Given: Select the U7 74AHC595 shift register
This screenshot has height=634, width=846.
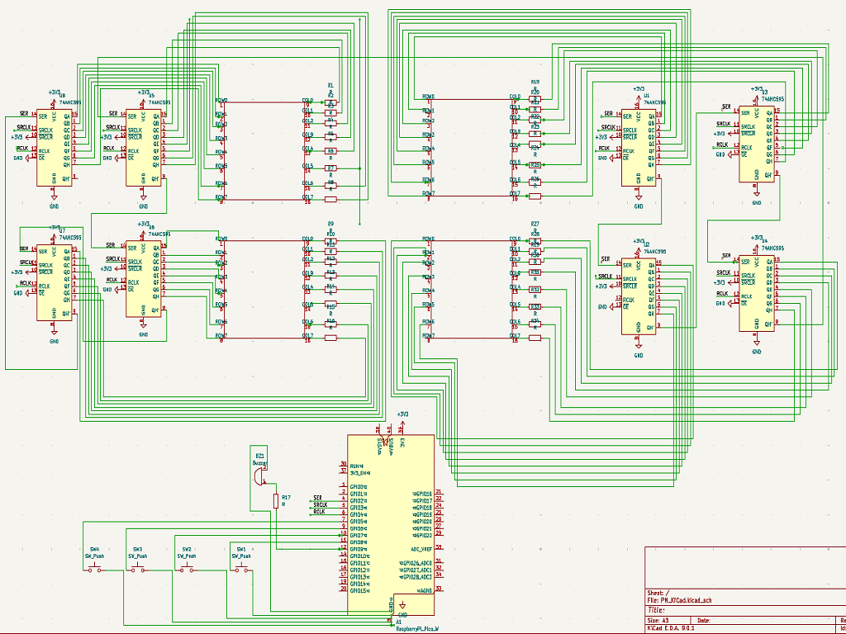Looking at the screenshot, I should [54, 282].
